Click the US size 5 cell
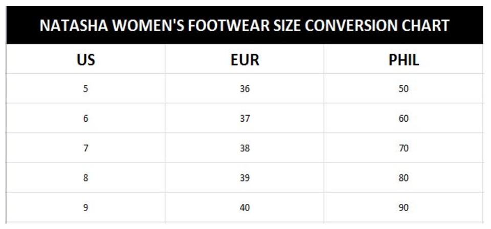Image resolution: width=491 pixels, height=229 pixels. [x=85, y=89]
